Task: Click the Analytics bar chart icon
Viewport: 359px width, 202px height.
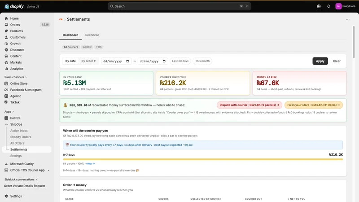Action: coord(6,69)
